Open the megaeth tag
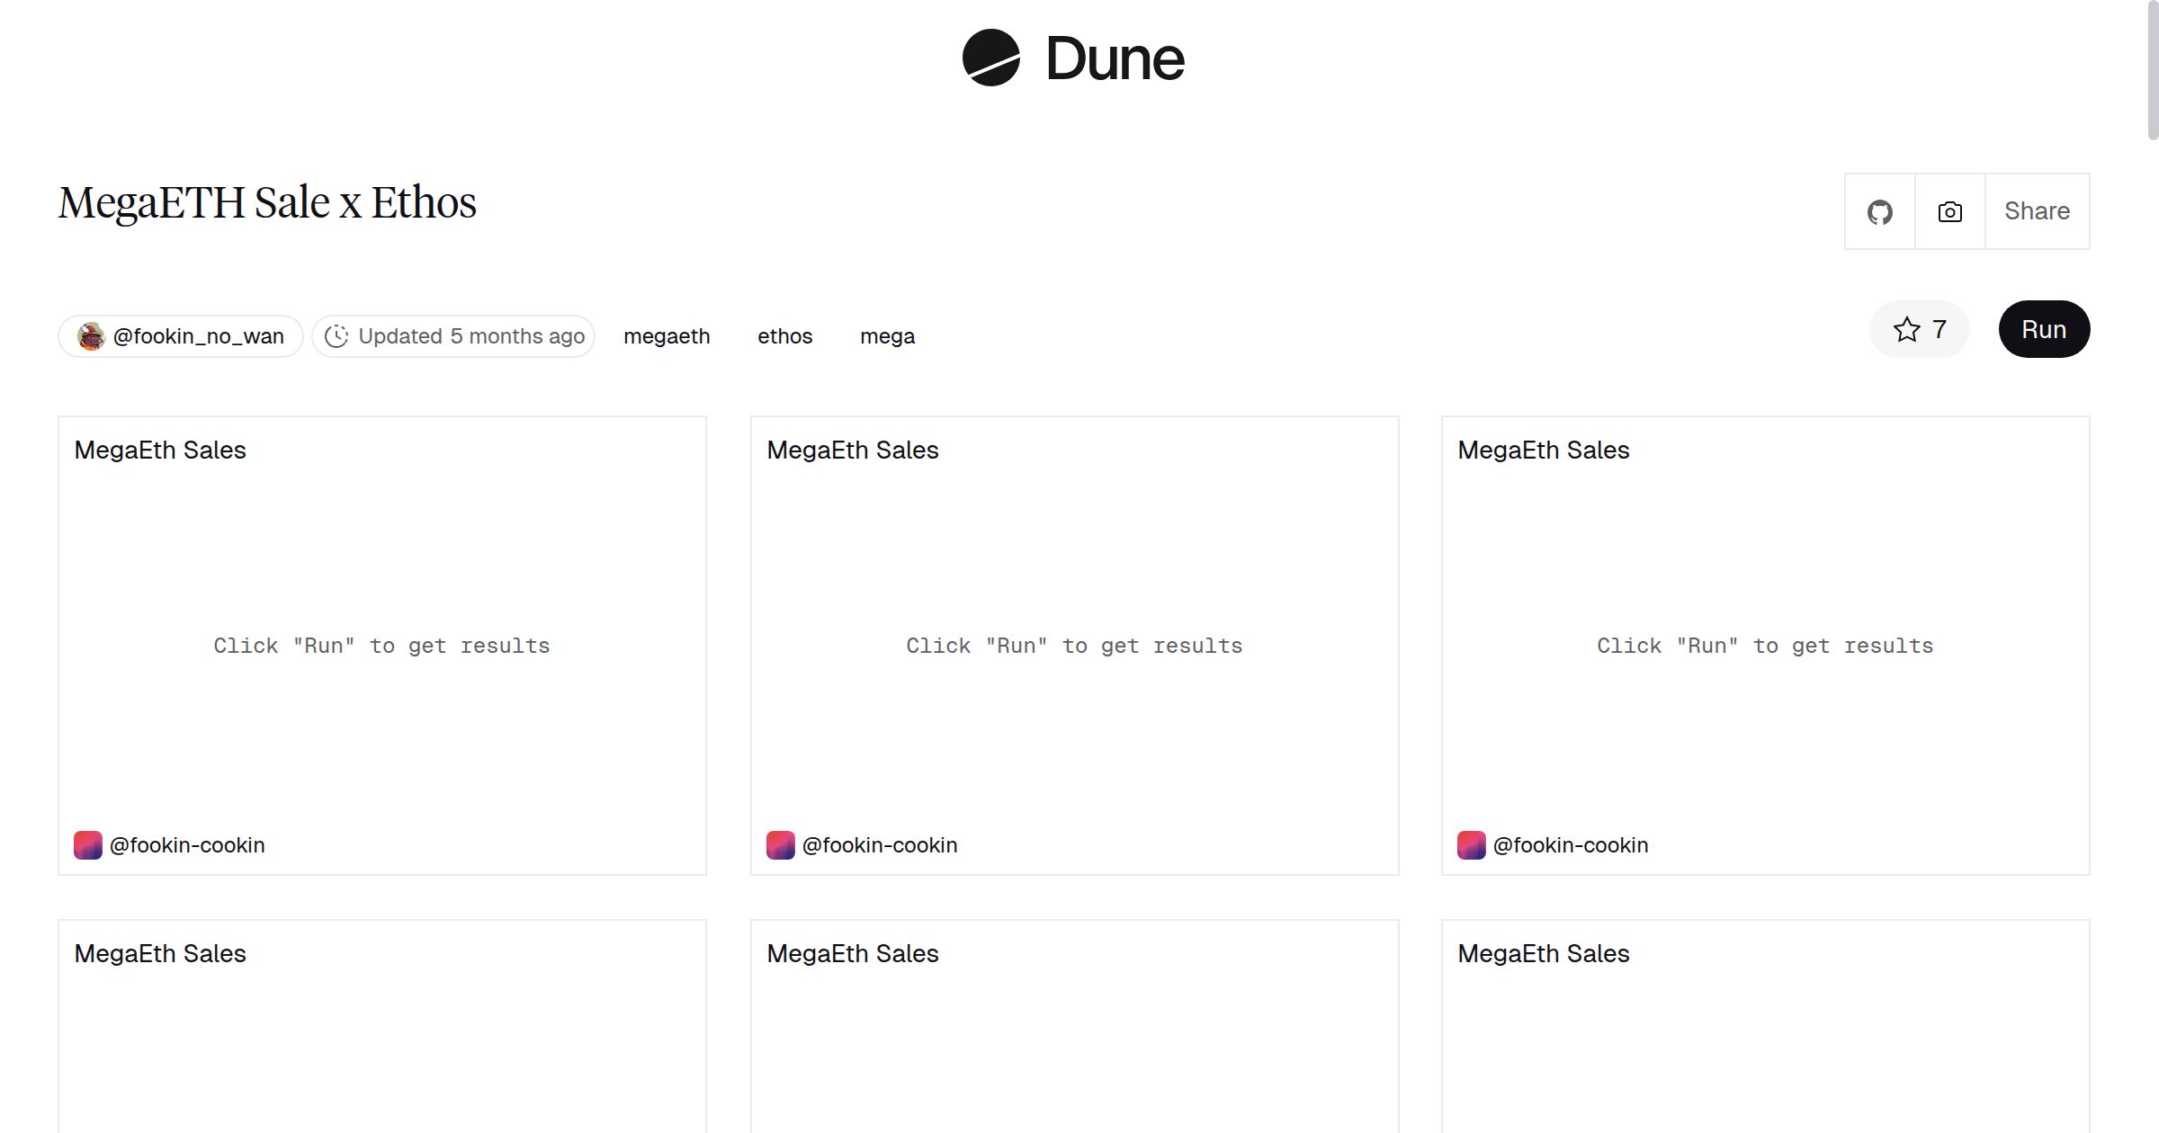Viewport: 2159px width, 1133px height. coord(667,335)
